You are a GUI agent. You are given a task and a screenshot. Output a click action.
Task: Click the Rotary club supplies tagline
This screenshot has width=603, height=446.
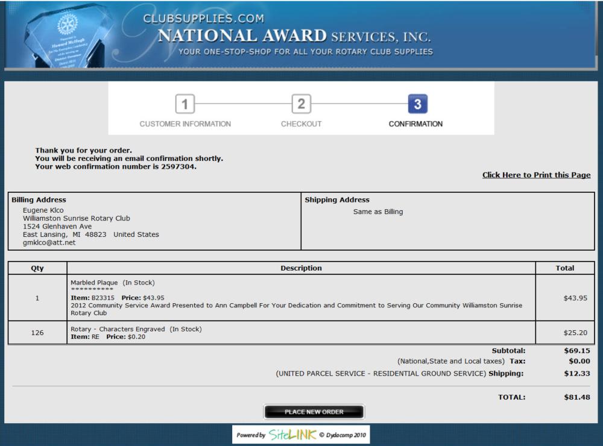(306, 52)
